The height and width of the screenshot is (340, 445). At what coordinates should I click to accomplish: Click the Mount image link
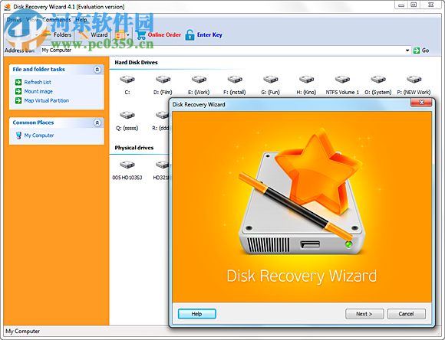click(38, 91)
